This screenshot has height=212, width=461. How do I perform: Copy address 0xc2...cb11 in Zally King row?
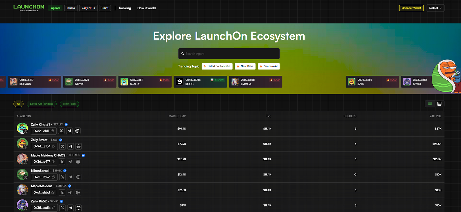[x=52, y=131]
